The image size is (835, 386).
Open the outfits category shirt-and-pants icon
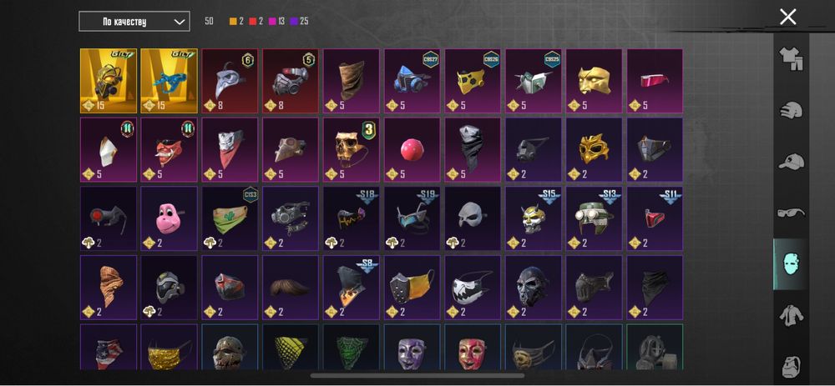pos(791,58)
